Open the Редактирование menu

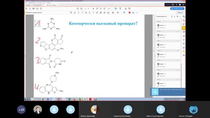point(32,3)
